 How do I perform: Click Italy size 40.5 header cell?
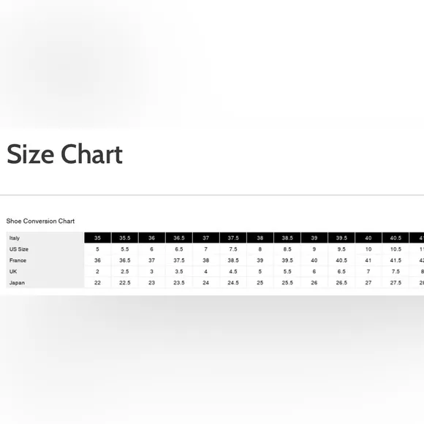(x=395, y=238)
